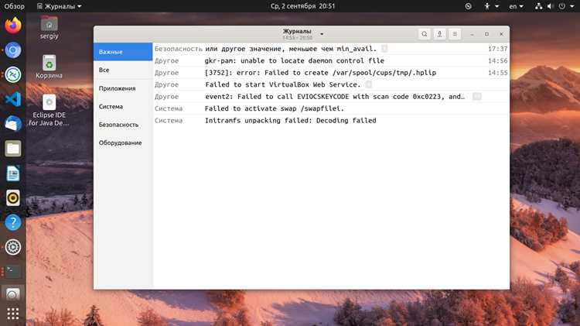
Task: Open the Files manager in the dock
Action: tap(13, 149)
